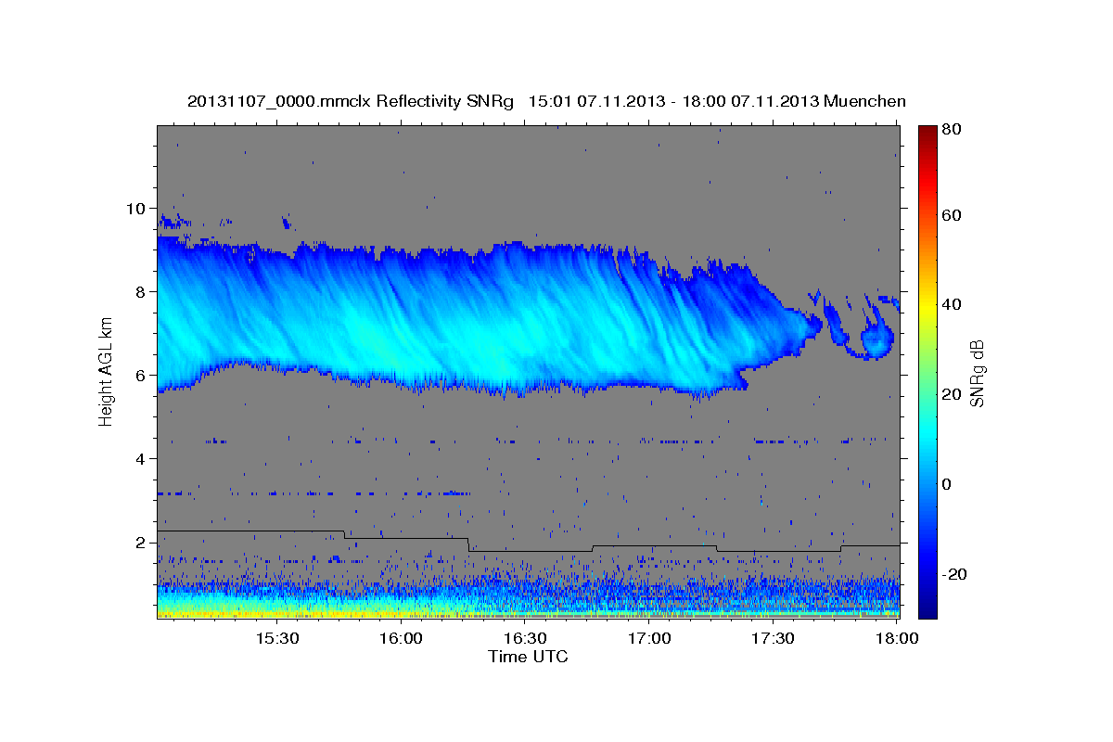Viewport: 1113px width, 742px height.
Task: Click the plot title text '20131107_0000.mmclx Reflectivity SNRg'
Action: coord(351,101)
